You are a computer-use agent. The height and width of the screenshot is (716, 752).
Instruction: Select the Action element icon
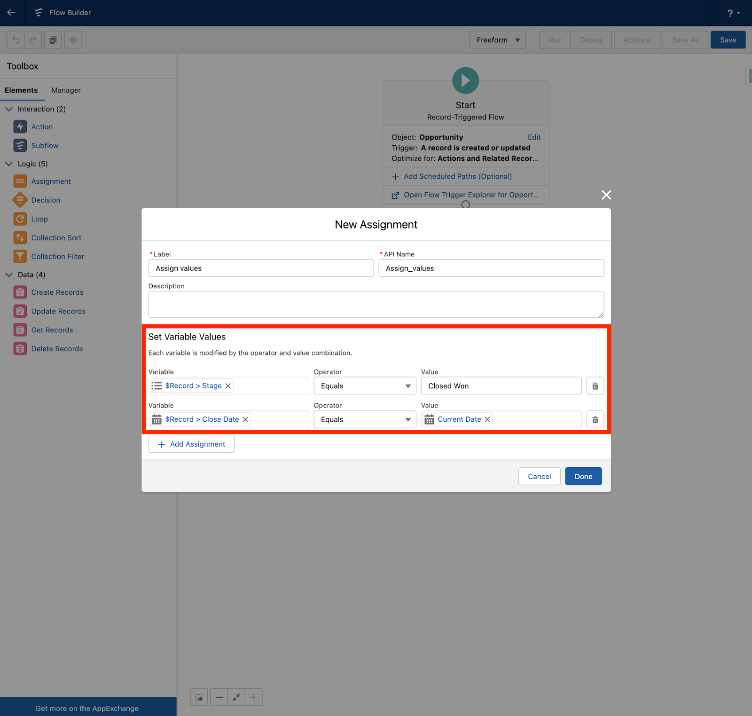tap(20, 126)
